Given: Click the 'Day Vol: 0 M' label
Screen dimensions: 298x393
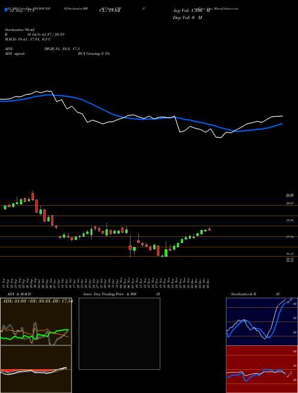Looking at the screenshot, I should pyautogui.click(x=187, y=17).
